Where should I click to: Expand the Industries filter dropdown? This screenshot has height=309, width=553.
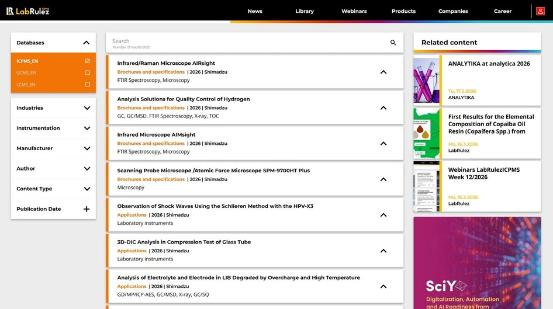(87, 108)
